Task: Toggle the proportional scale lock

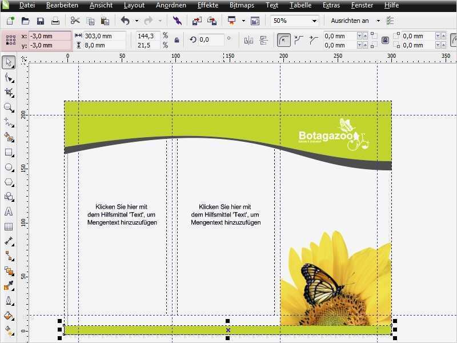Action: tap(176, 40)
